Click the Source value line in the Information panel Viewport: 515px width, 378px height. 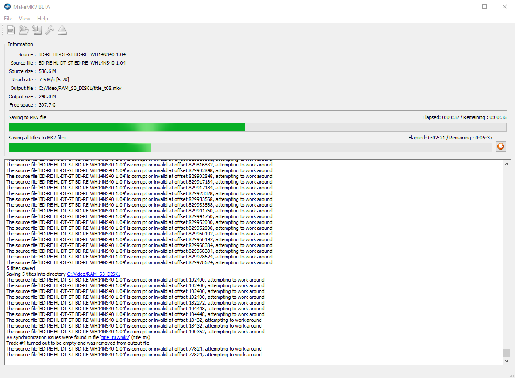coord(82,54)
